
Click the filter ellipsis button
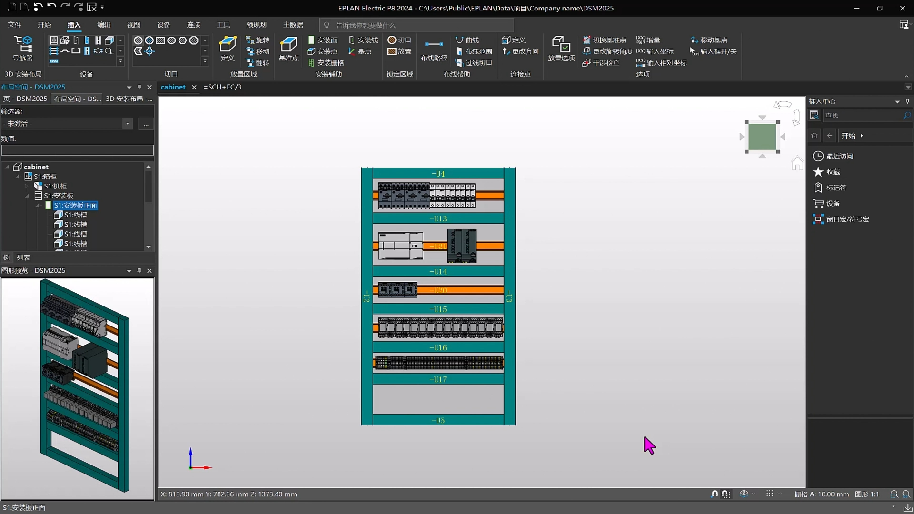pos(146,124)
